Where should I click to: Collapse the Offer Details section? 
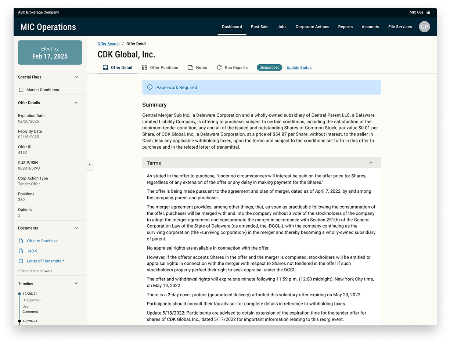[x=76, y=103]
